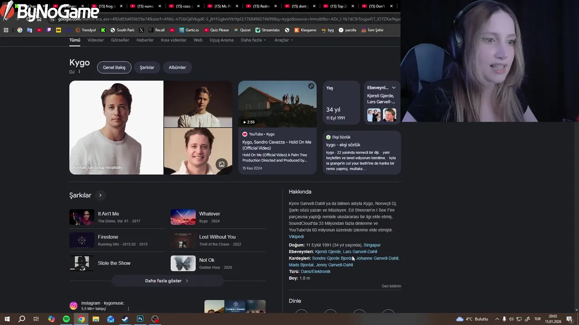Open the apps grid in bookmarks bar
Image resolution: width=579 pixels, height=325 pixels.
(x=6, y=30)
